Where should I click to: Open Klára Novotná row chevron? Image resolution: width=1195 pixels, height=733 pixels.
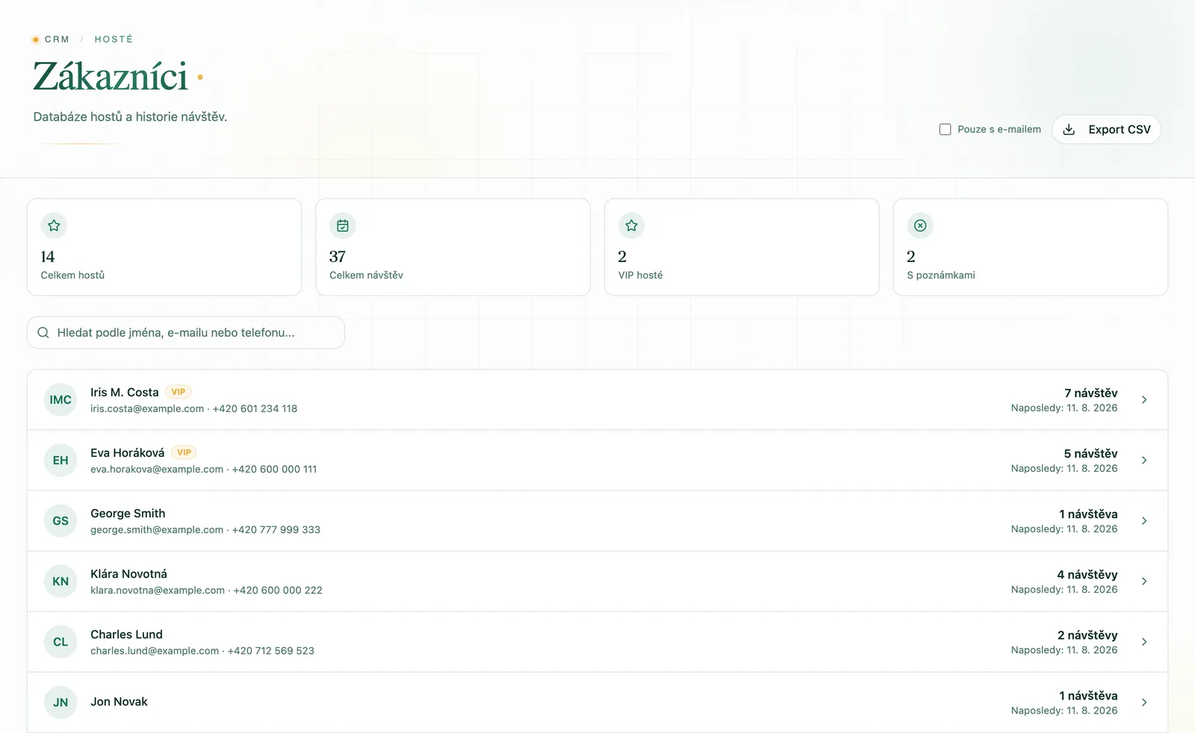pos(1144,581)
